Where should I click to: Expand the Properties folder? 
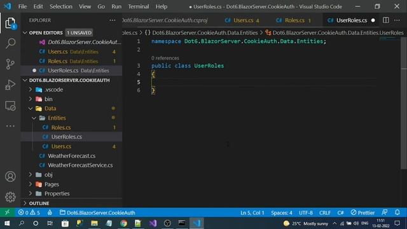click(x=31, y=193)
